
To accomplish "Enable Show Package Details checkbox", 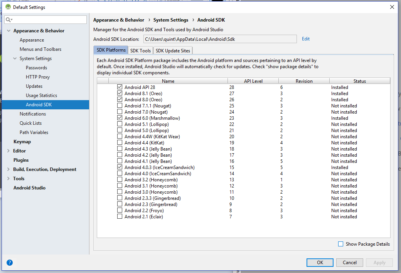I will 340,244.
